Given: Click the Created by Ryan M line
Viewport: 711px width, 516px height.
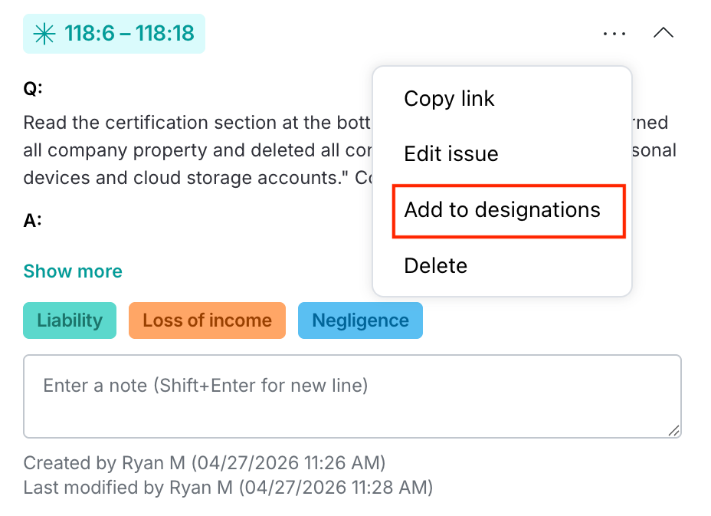Looking at the screenshot, I should pos(205,463).
